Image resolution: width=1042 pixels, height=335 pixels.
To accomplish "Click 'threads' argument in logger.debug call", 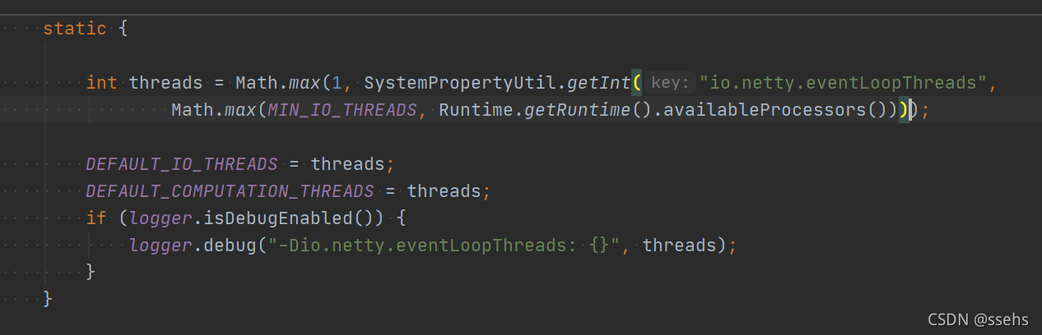I will pos(680,246).
